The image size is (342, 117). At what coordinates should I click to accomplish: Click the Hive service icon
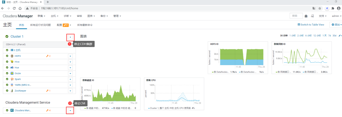click(12, 62)
